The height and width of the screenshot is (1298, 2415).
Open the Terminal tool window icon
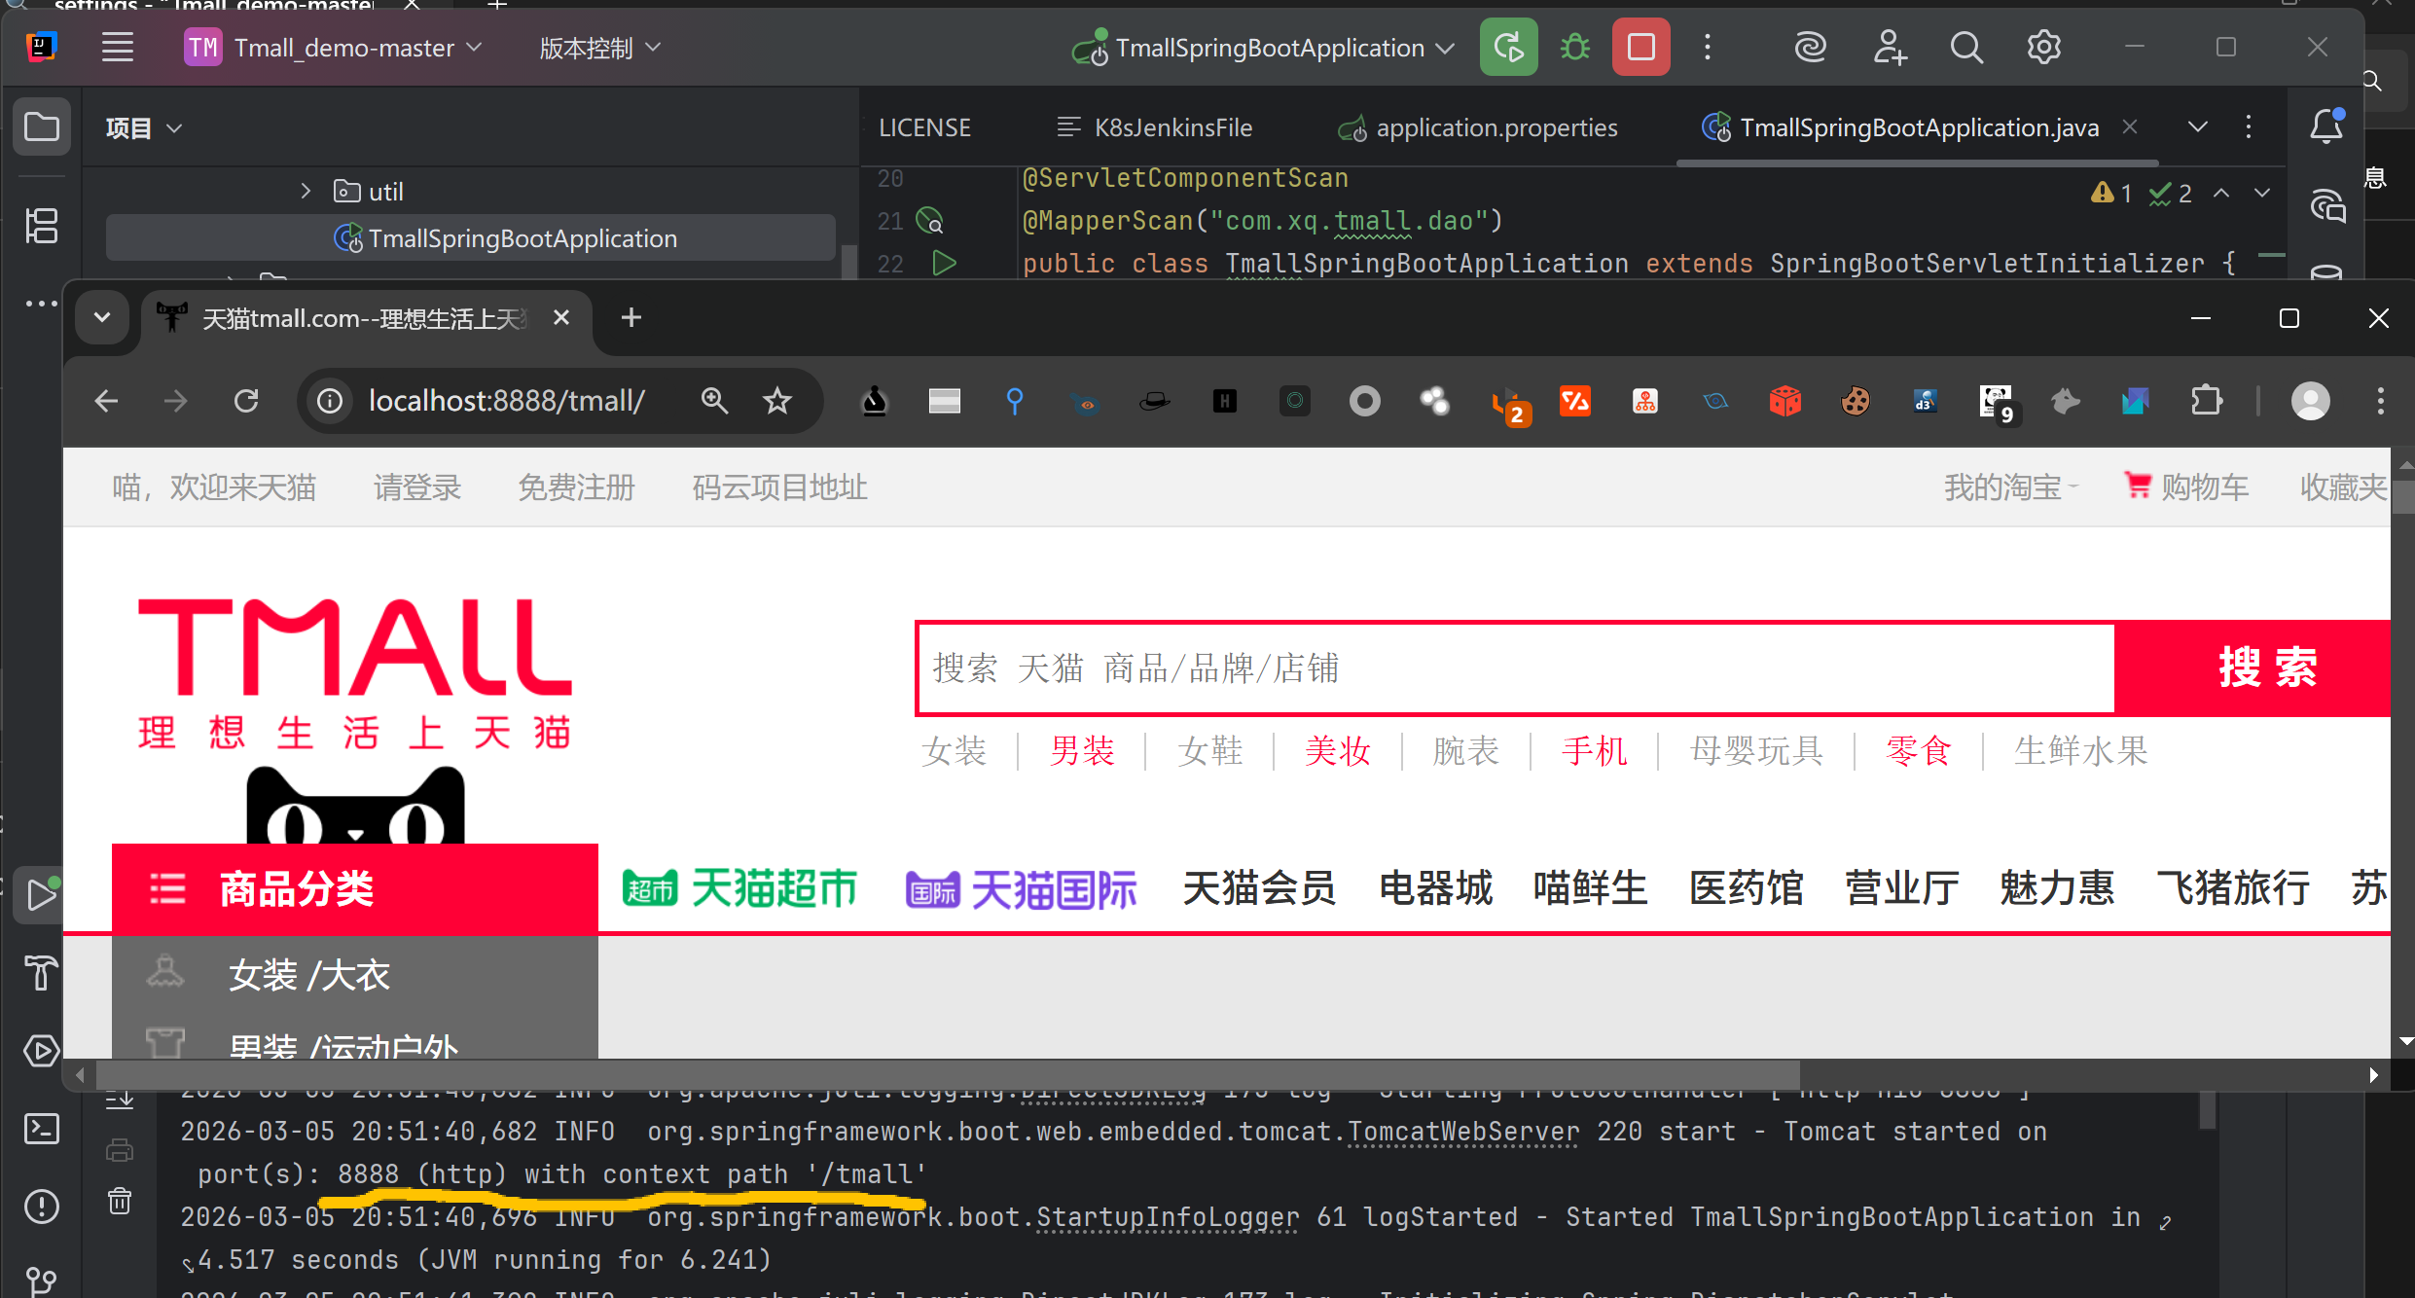pos(41,1129)
